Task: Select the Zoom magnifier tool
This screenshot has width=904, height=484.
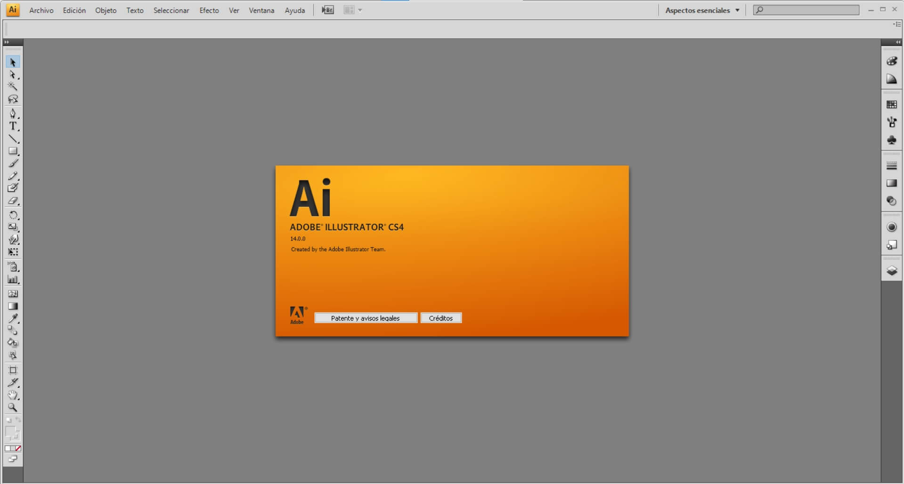Action: 13,408
